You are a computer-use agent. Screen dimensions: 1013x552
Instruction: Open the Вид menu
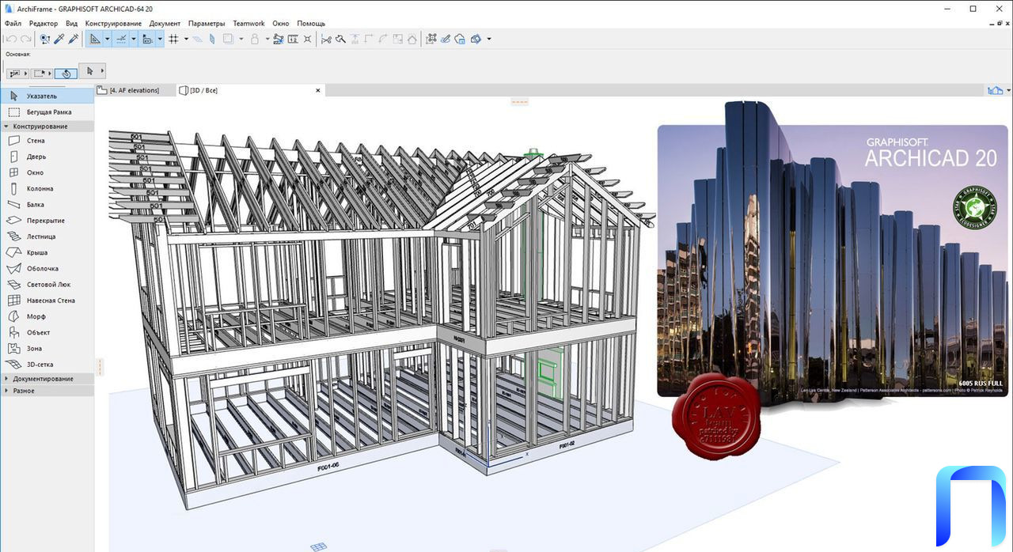click(71, 24)
